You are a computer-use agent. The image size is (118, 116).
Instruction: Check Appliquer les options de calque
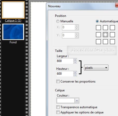[x=58, y=112]
